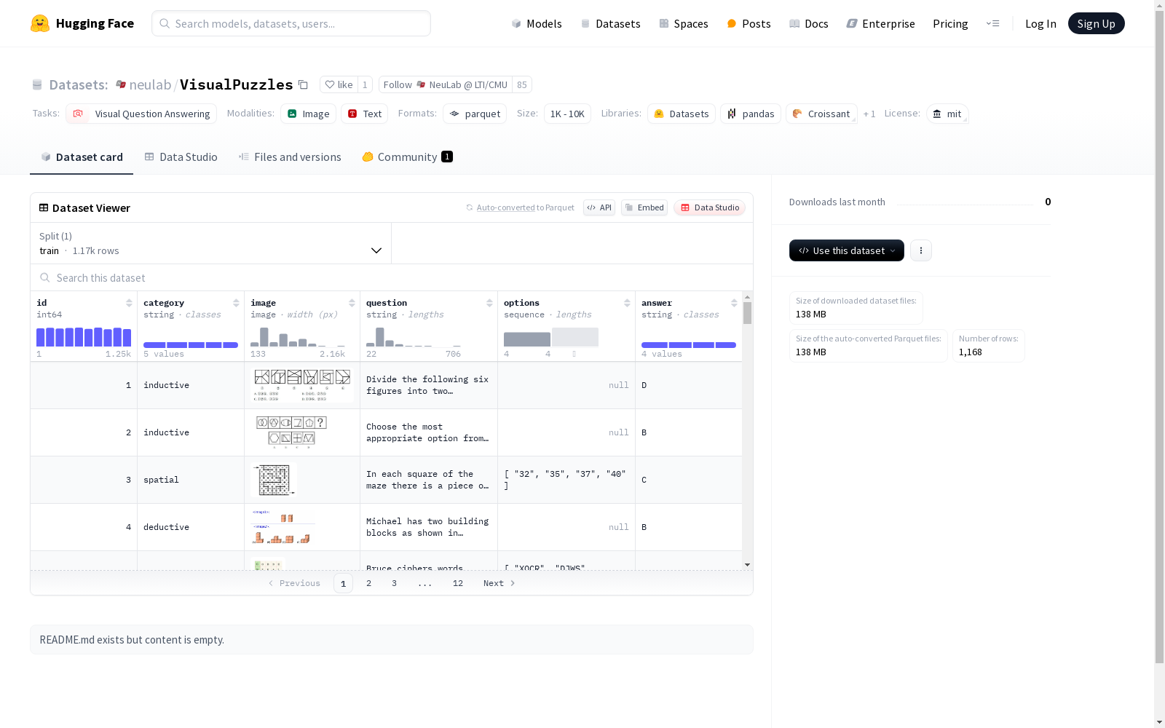Select the Image modality tag
This screenshot has height=728, width=1165.
click(x=309, y=114)
